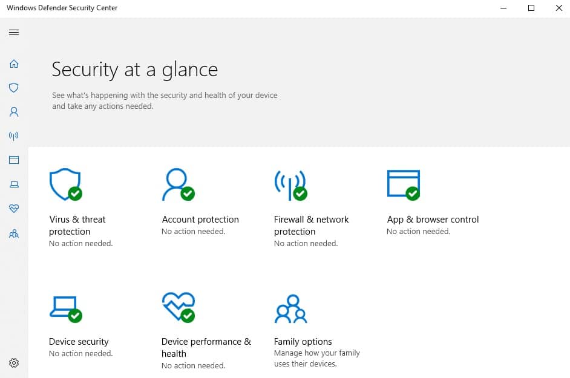
Task: Minimize the Security Center window
Action: (x=503, y=8)
